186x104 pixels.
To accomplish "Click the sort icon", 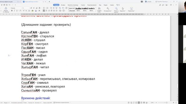I will [x=60, y=8].
